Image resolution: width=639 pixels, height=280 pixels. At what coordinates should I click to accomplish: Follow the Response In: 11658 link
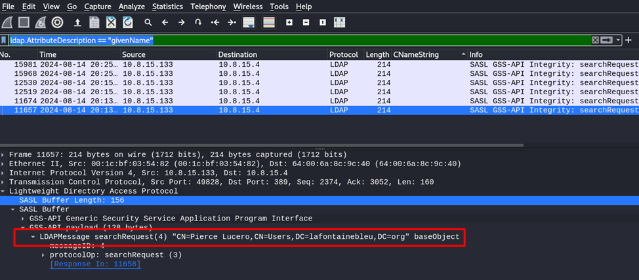click(x=95, y=264)
